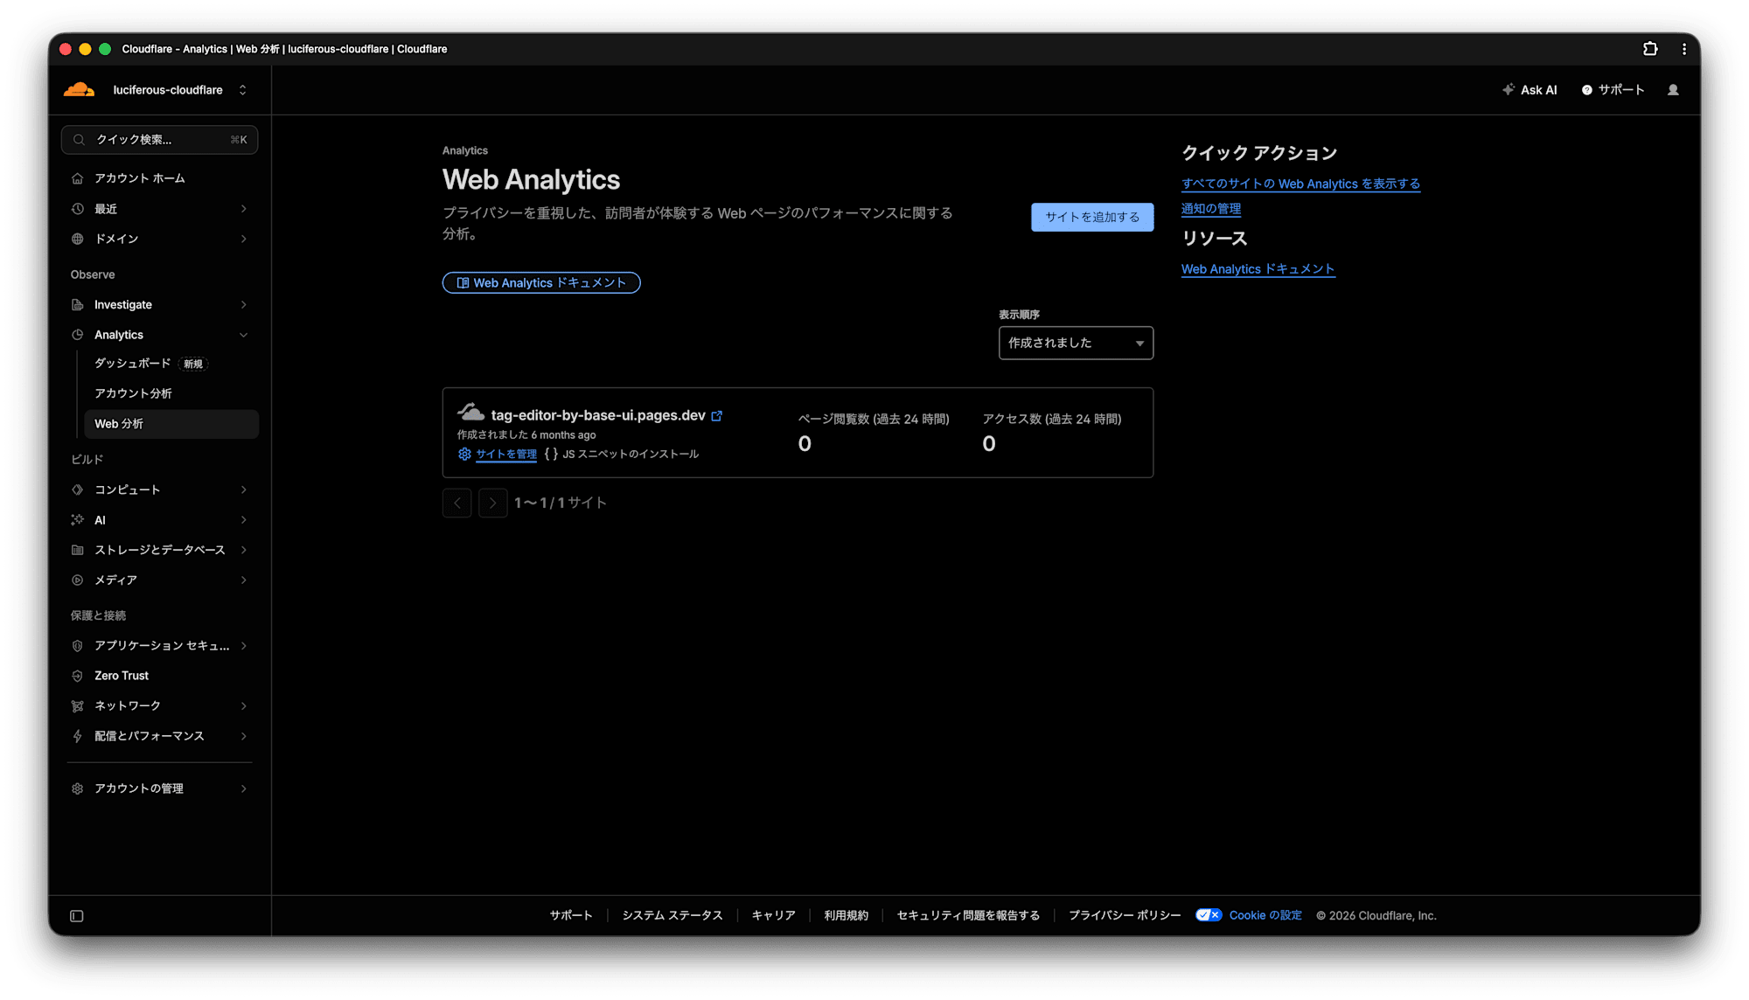The width and height of the screenshot is (1749, 1000).
Task: Click the compute diamond icon
Action: pos(78,490)
